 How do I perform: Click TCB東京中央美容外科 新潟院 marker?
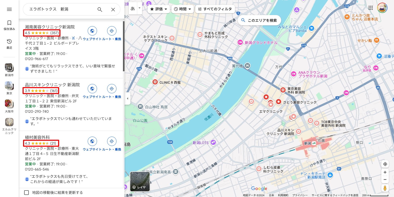click(316, 123)
